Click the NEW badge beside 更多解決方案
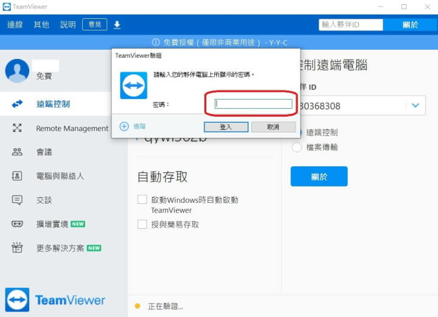438x317 pixels. coord(94,248)
